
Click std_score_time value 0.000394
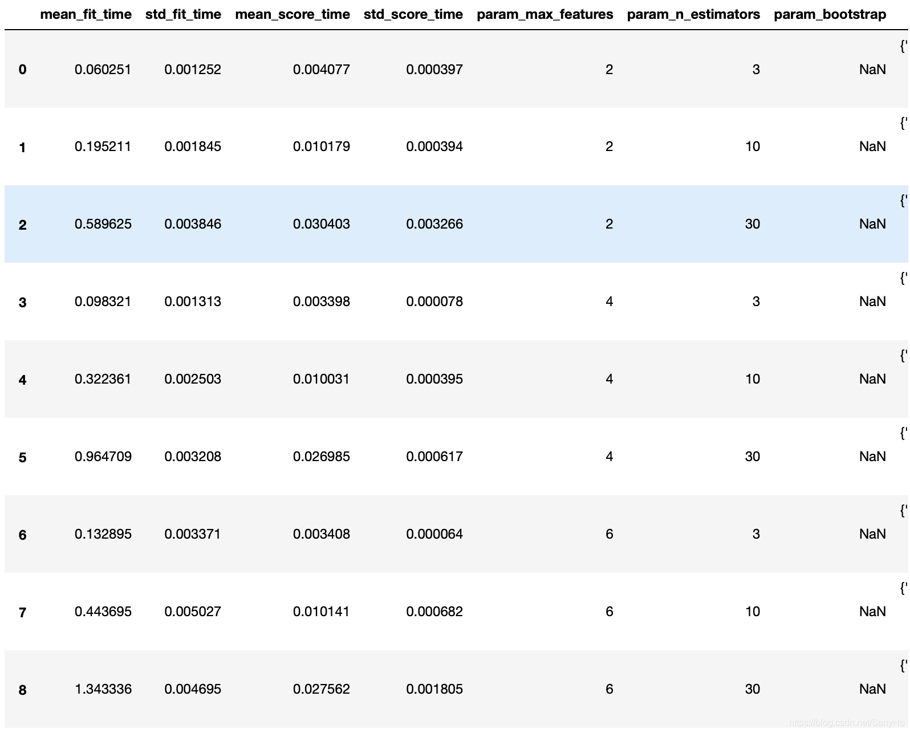tap(434, 146)
